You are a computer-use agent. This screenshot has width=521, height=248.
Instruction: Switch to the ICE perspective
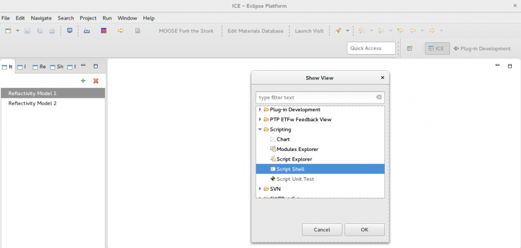click(x=437, y=48)
